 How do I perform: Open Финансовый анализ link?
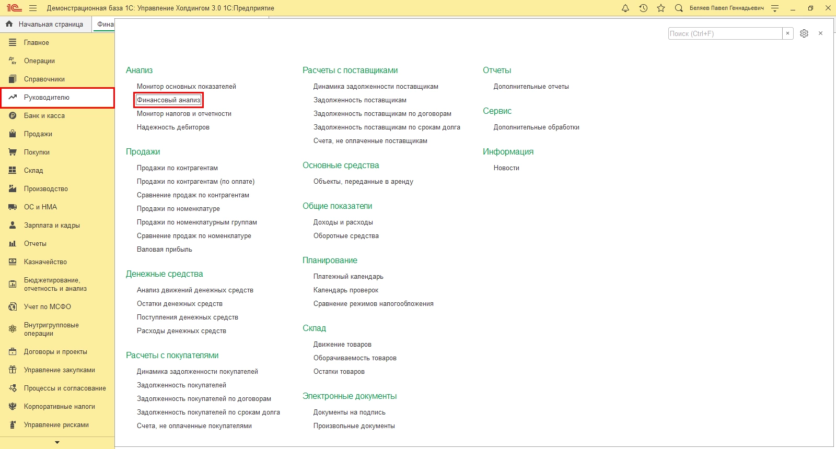click(168, 100)
